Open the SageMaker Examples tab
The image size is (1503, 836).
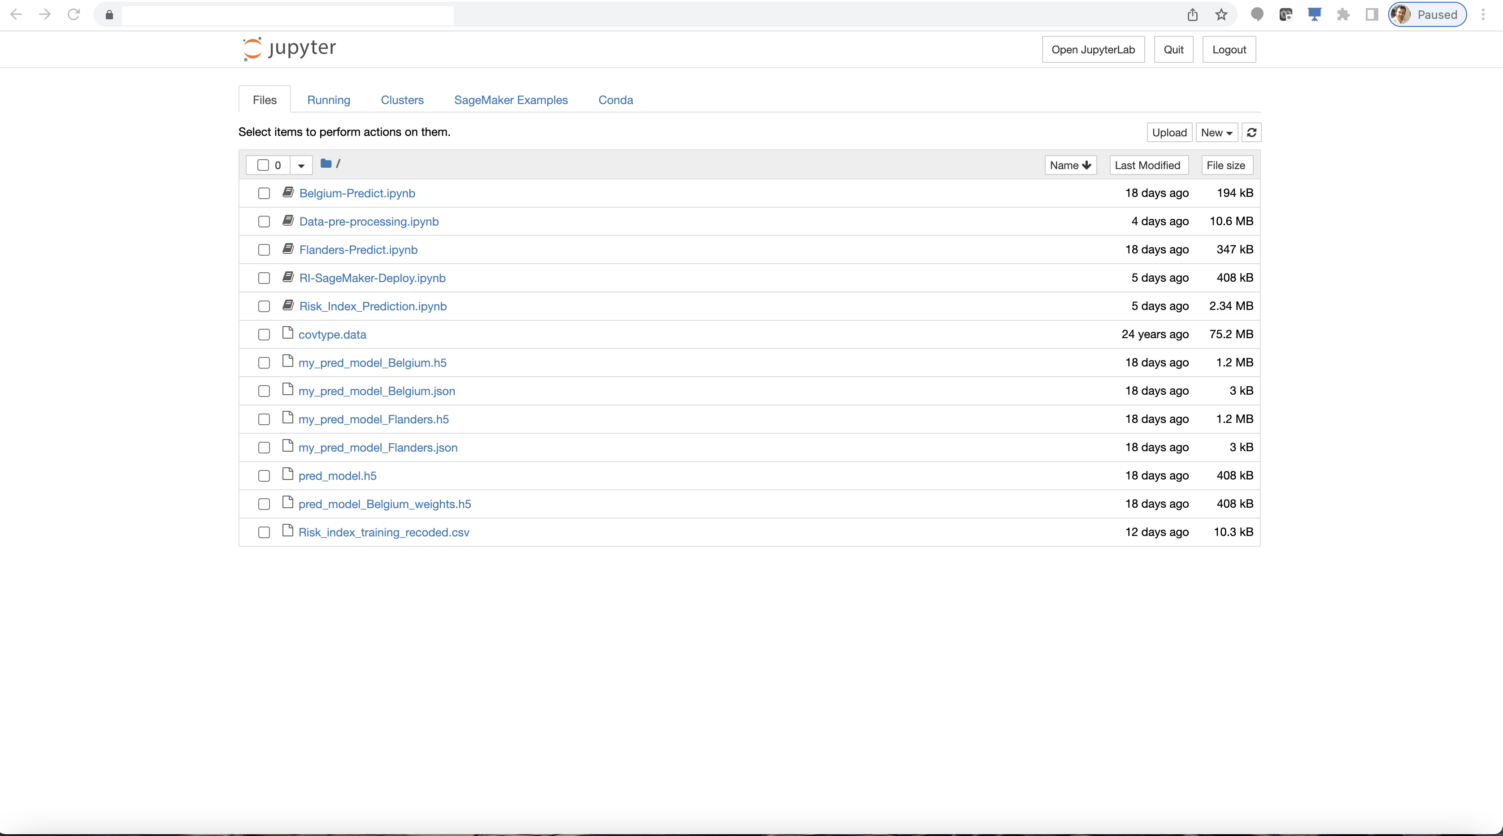tap(511, 100)
